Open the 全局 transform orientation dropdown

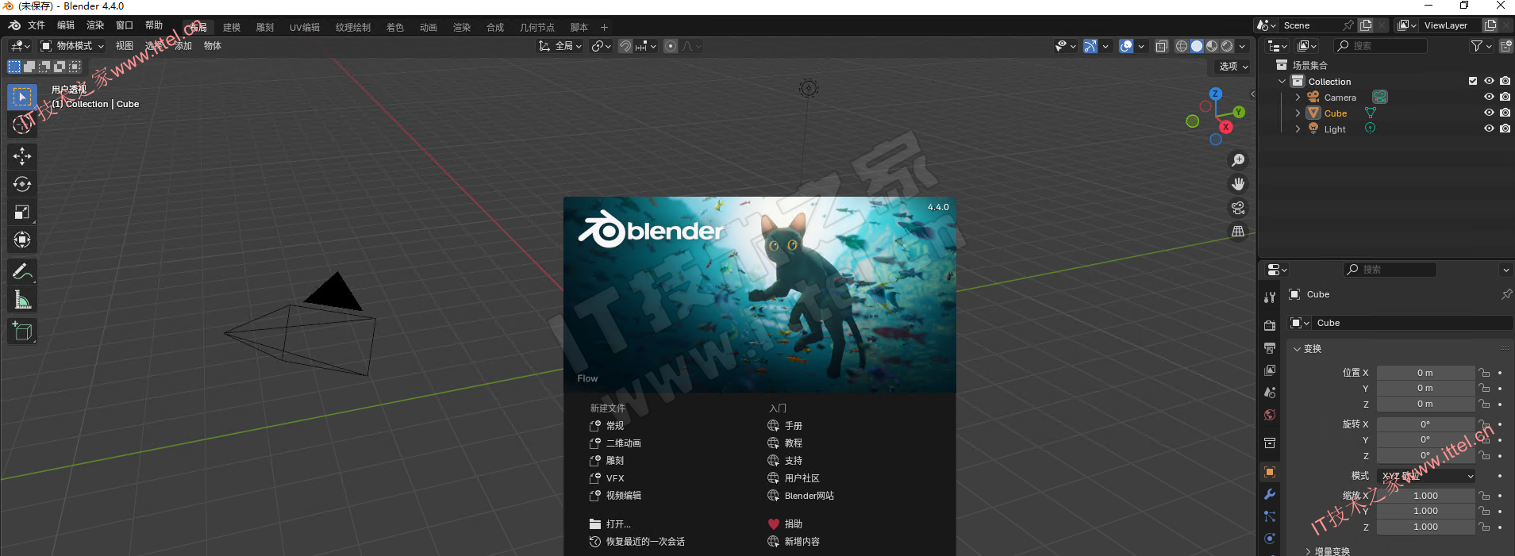click(x=559, y=46)
